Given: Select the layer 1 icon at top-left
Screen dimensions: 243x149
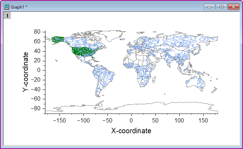Looking at the screenshot, I should pos(7,15).
